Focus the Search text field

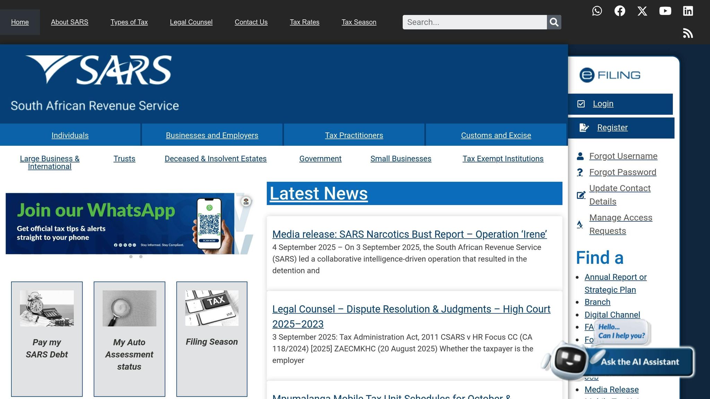tap(475, 22)
